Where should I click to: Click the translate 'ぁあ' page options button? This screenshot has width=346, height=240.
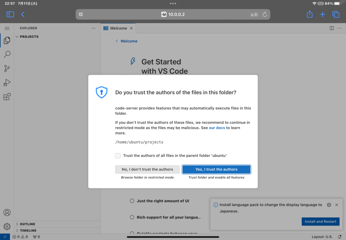(x=254, y=14)
